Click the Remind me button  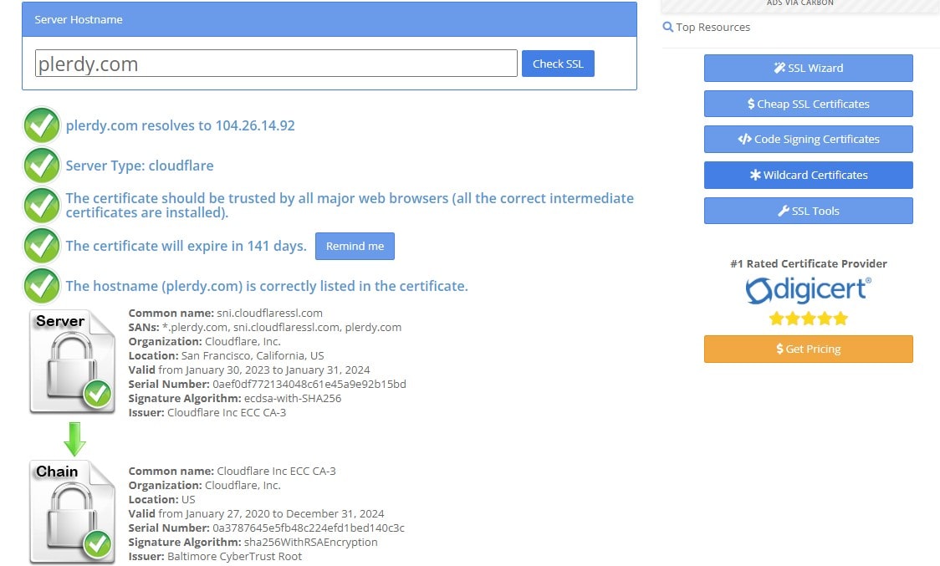[355, 246]
